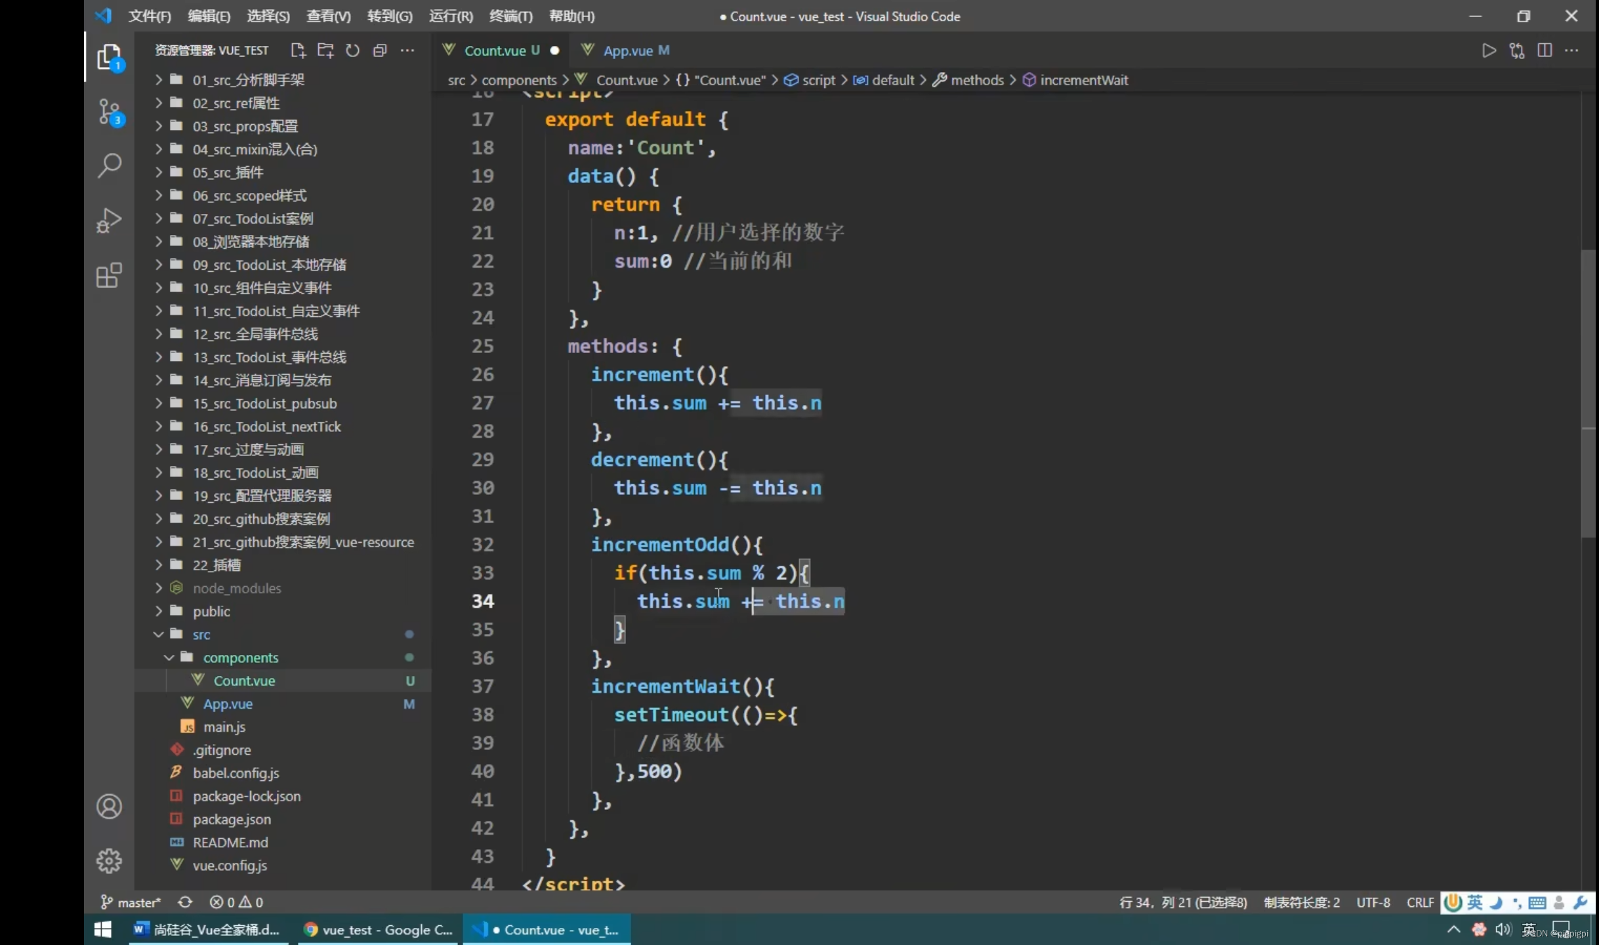
Task: Split the editor to the right
Action: (x=1545, y=51)
